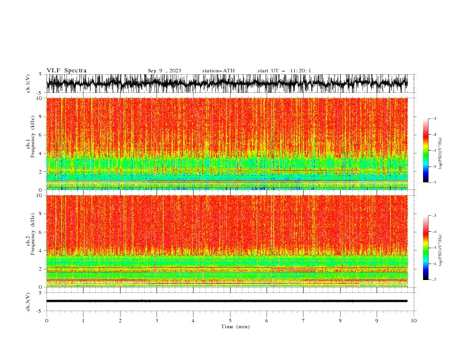Click the "station=ATH" header label
466x360 pixels.
tap(218, 71)
